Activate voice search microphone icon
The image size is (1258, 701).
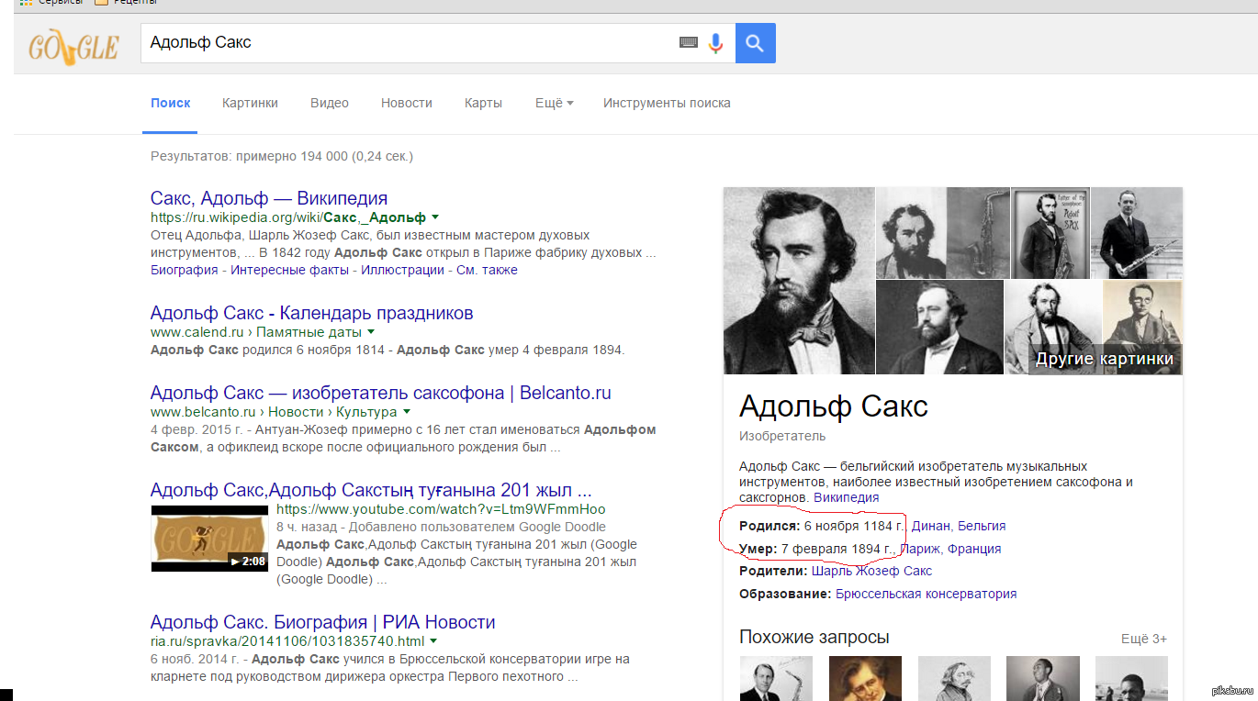click(x=716, y=42)
